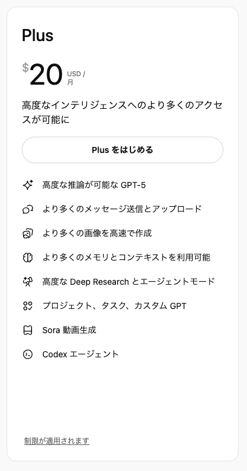This screenshot has height=471, width=247.
Task: Click 高度な Deep Research とエージェントモード text
Action: pos(129,282)
